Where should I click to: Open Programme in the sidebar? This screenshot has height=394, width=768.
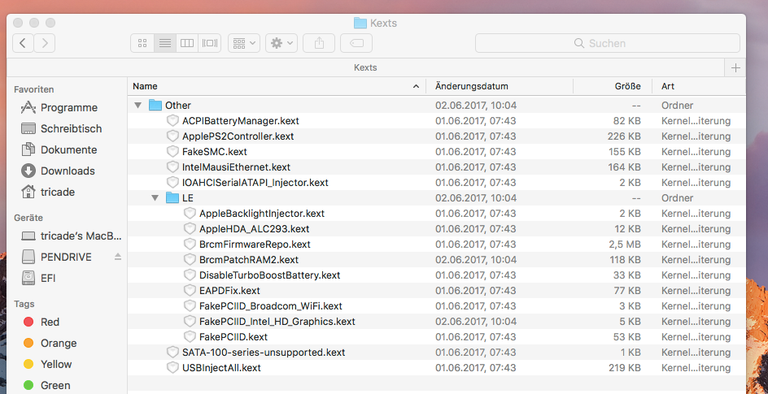pyautogui.click(x=68, y=107)
